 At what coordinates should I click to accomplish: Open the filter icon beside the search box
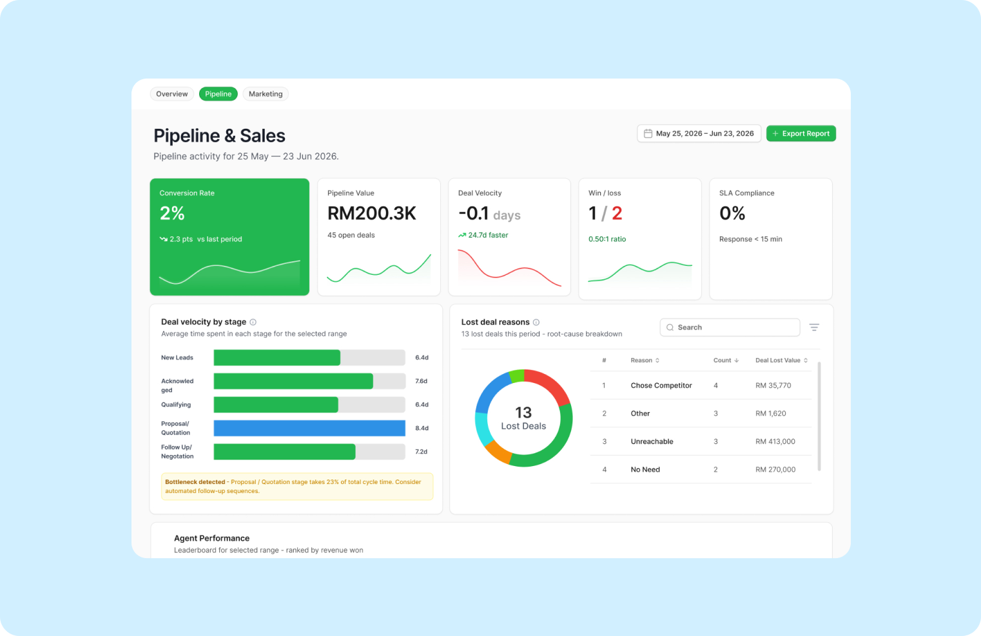click(x=814, y=328)
